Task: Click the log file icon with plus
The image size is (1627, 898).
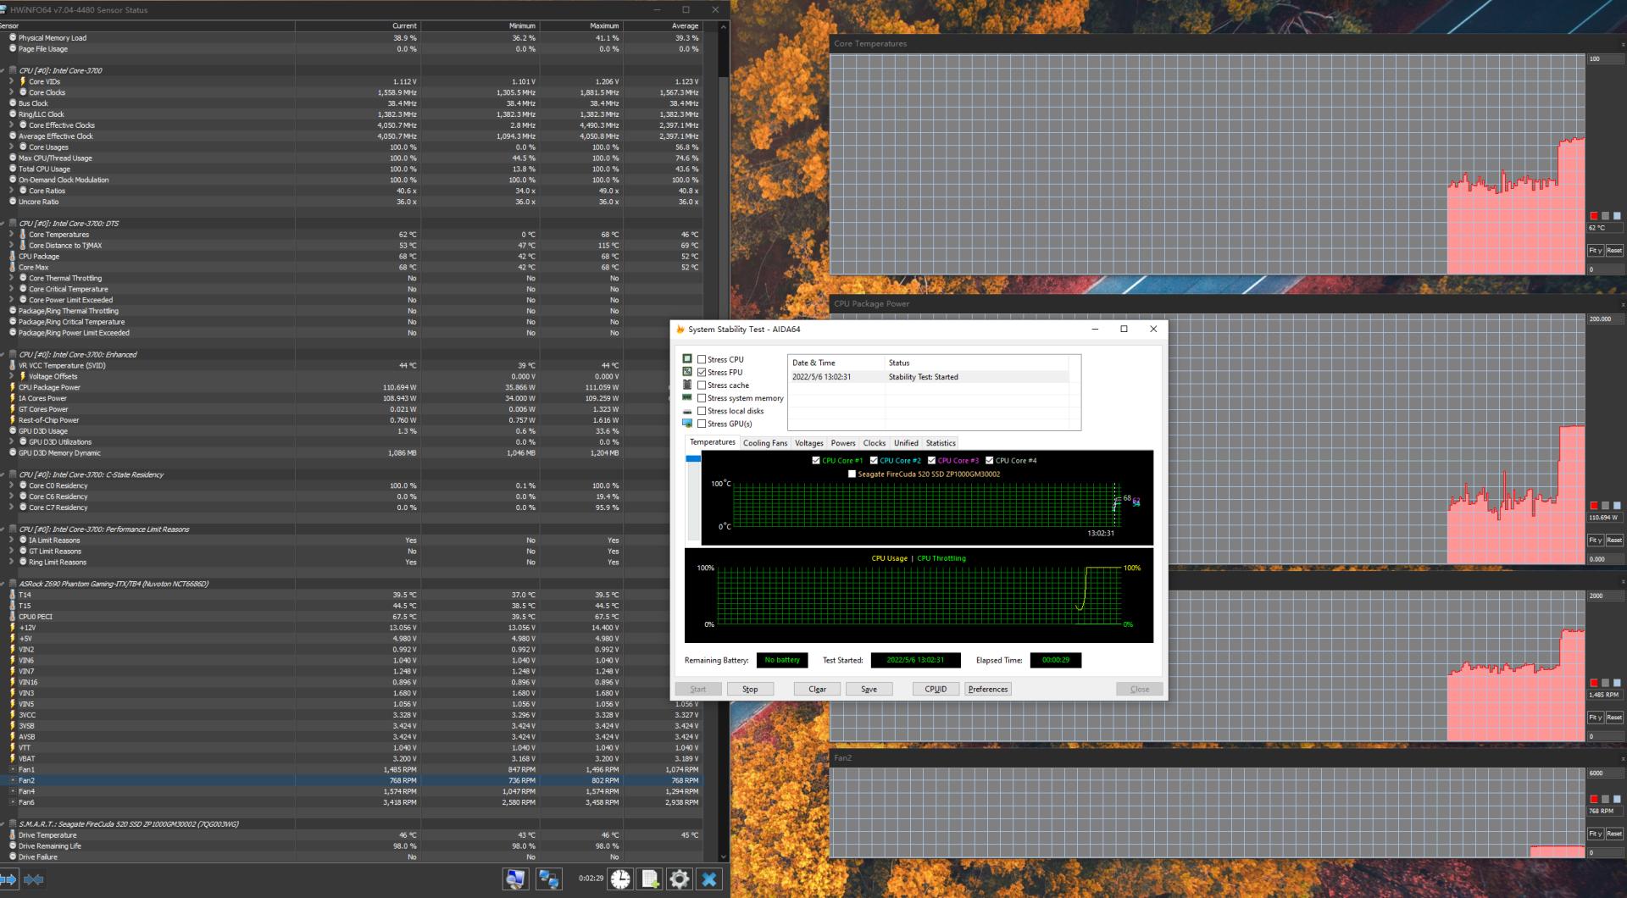Action: coord(650,879)
